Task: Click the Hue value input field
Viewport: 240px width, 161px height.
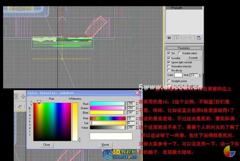Action: click(x=131, y=118)
